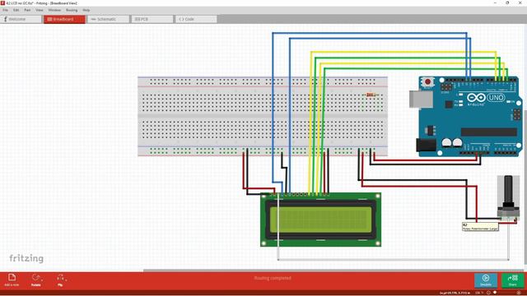This screenshot has height=296, width=527.
Task: Click the zoom in icon in status bar
Action: click(519, 293)
